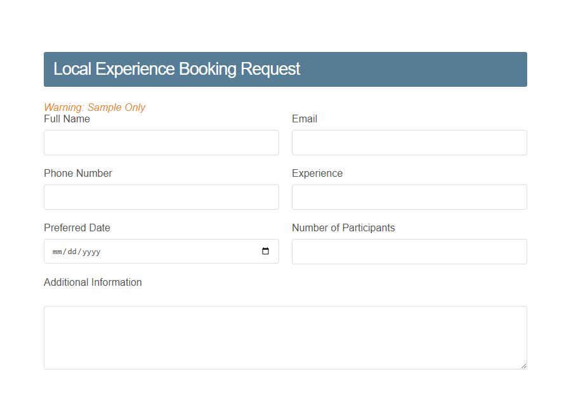The image size is (571, 410).
Task: Click the Additional Information label
Action: coord(93,282)
